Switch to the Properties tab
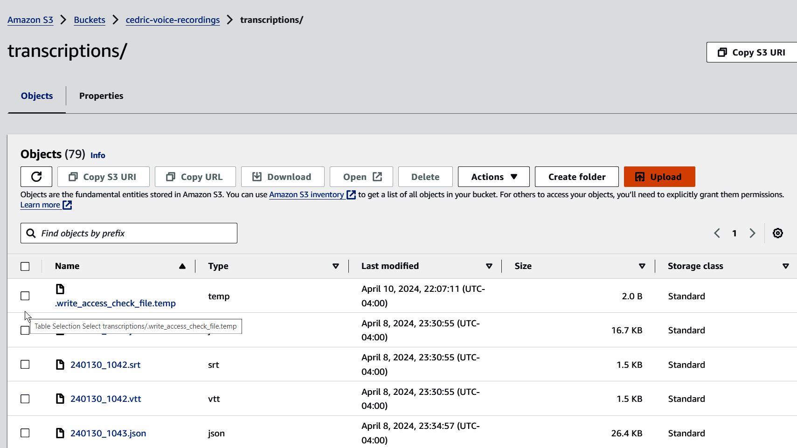 coord(101,96)
